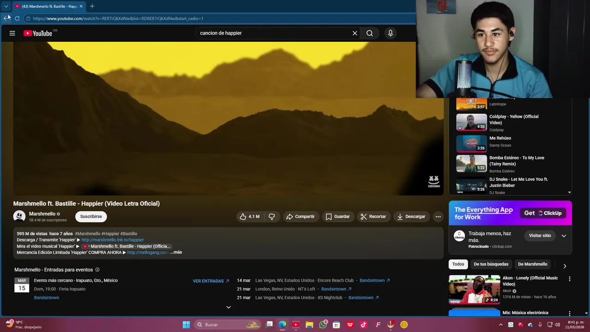Show hidden tray icons chevron
590x332 pixels.
501,325
